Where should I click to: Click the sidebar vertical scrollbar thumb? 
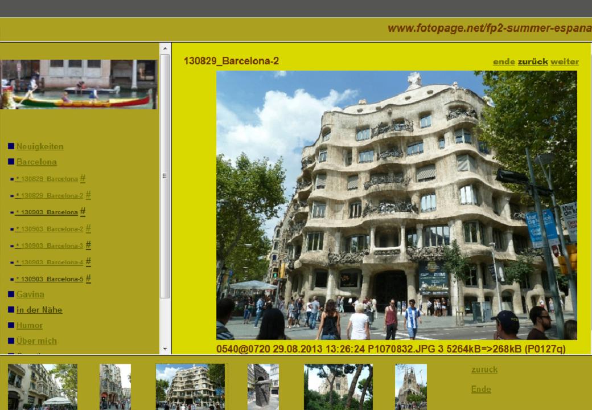(x=165, y=176)
